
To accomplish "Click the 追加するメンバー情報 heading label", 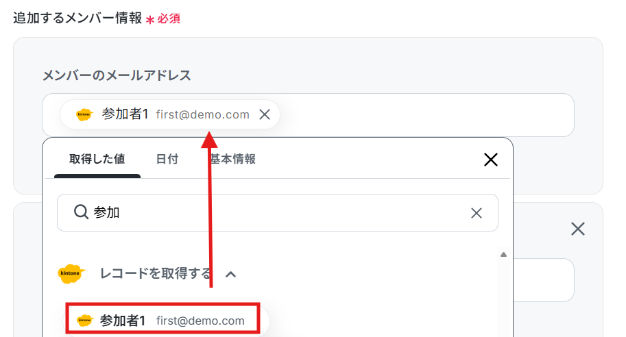I will pyautogui.click(x=77, y=18).
